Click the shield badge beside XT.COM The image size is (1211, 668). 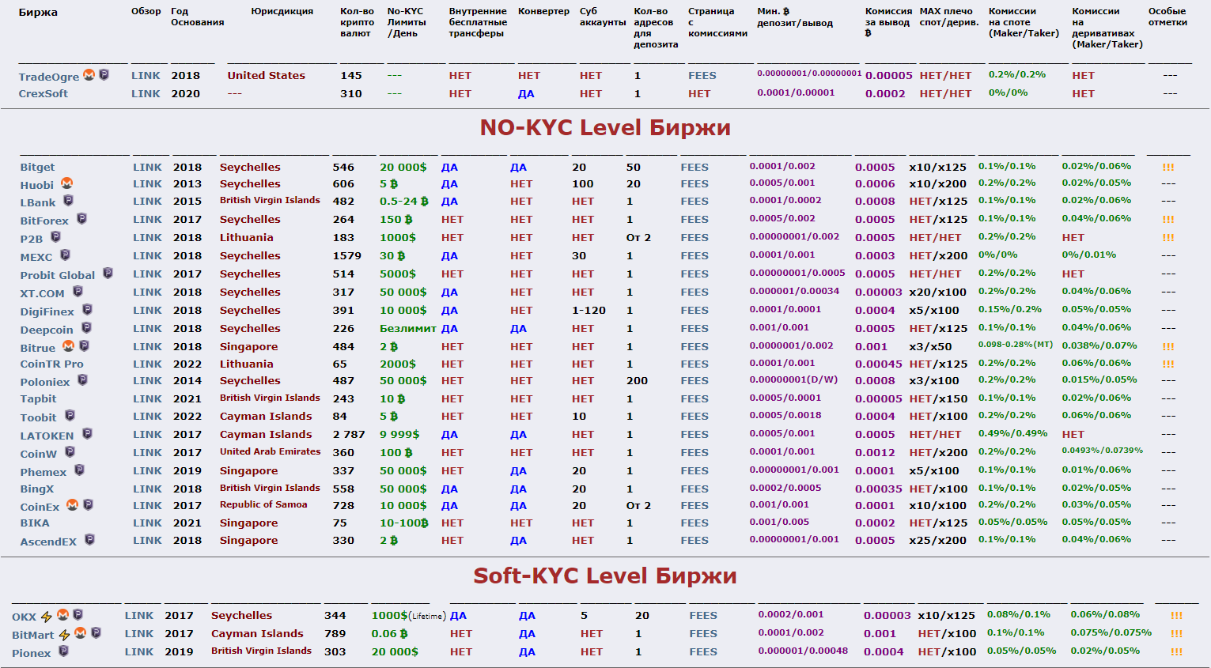(x=78, y=292)
